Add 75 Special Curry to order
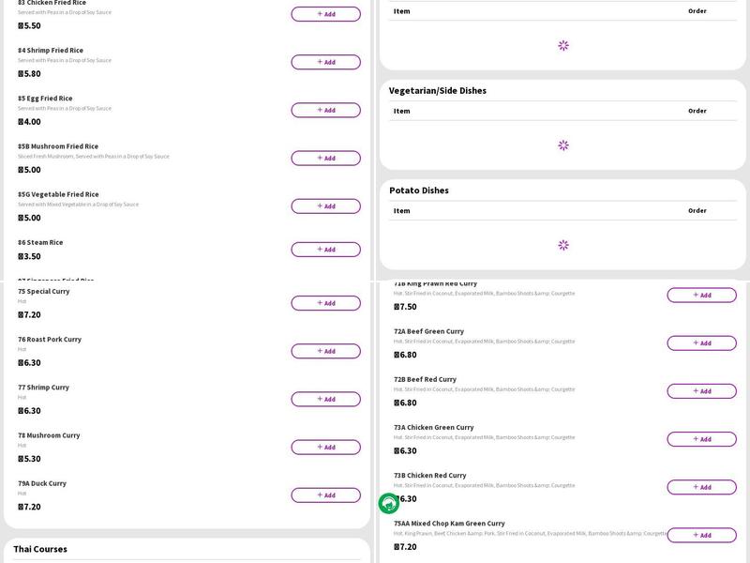This screenshot has width=750, height=563. point(325,303)
